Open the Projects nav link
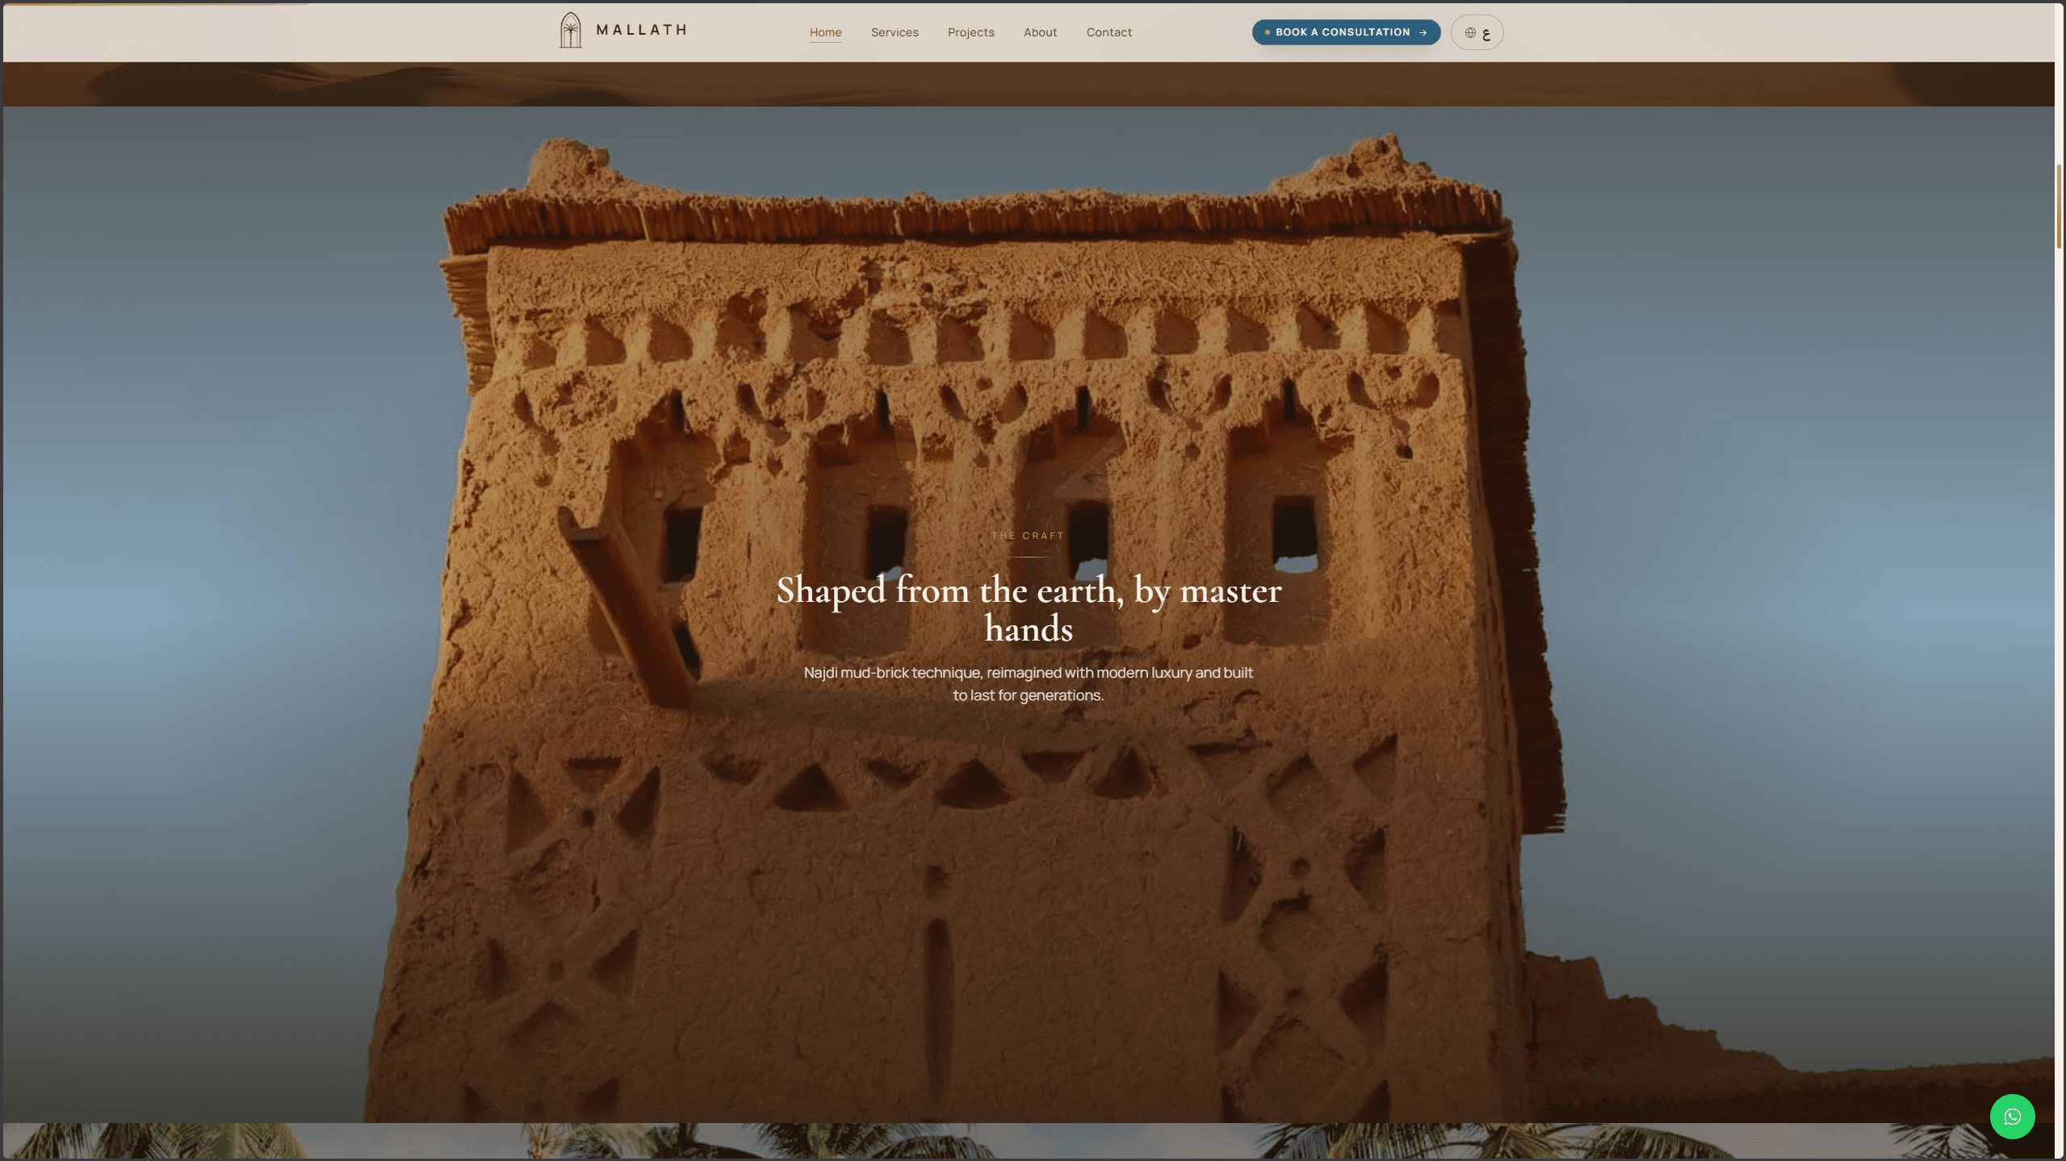Screen dimensions: 2066x1161 pos(970,32)
